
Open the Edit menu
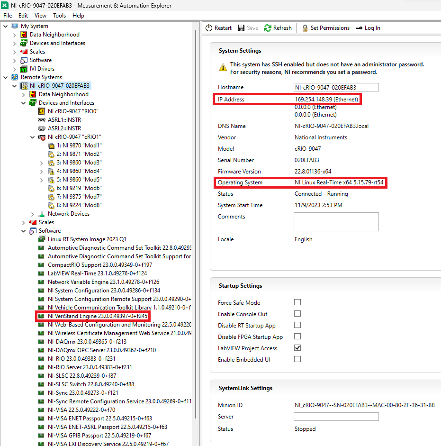pos(23,16)
